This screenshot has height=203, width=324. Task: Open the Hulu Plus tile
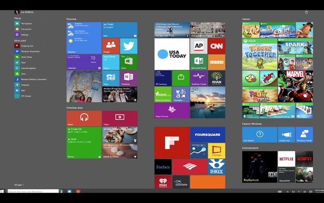[x=260, y=167]
